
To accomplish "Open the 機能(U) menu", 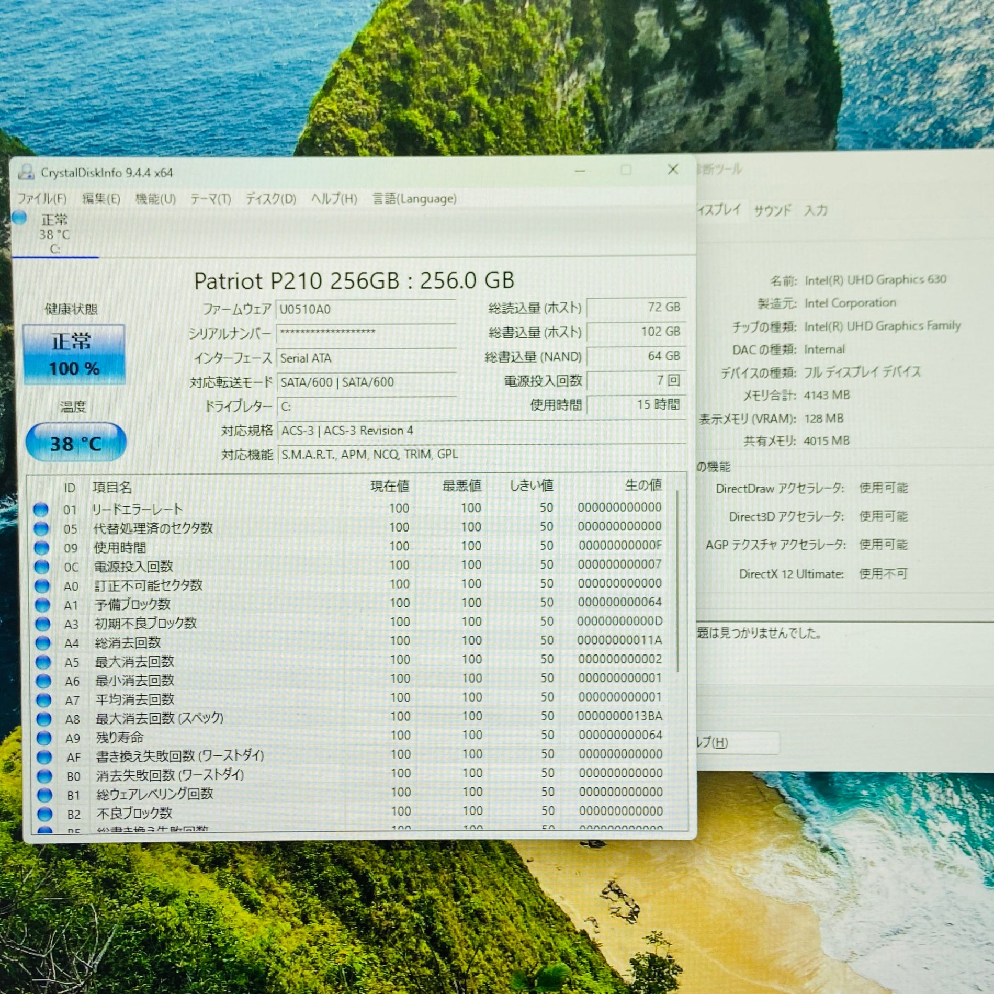I will pyautogui.click(x=155, y=199).
